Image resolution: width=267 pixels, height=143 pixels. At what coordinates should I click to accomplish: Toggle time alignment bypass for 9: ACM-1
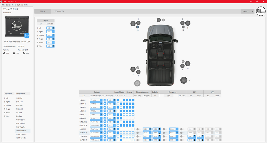click(x=138, y=129)
